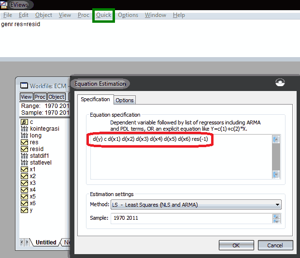Image resolution: width=300 pixels, height=258 pixels.
Task: Click the Sample field scroll arrows
Action: [277, 218]
